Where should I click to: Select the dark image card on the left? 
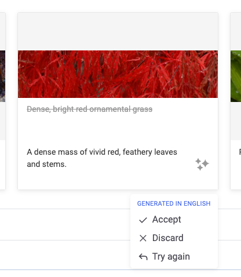pyautogui.click(x=2, y=101)
